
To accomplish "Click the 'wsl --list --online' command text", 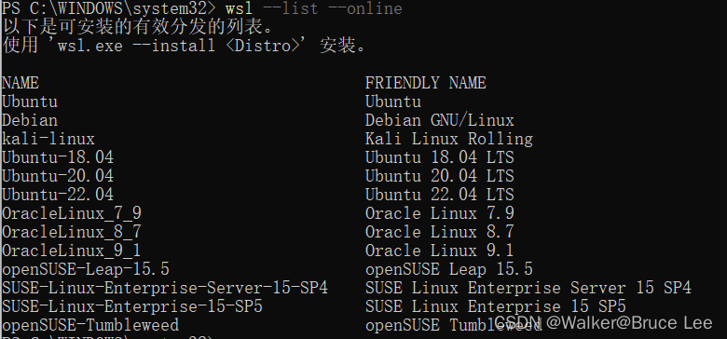I will click(x=313, y=8).
